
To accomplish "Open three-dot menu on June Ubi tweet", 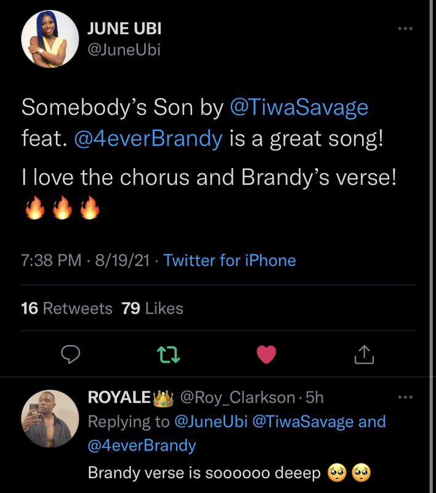I will [405, 28].
